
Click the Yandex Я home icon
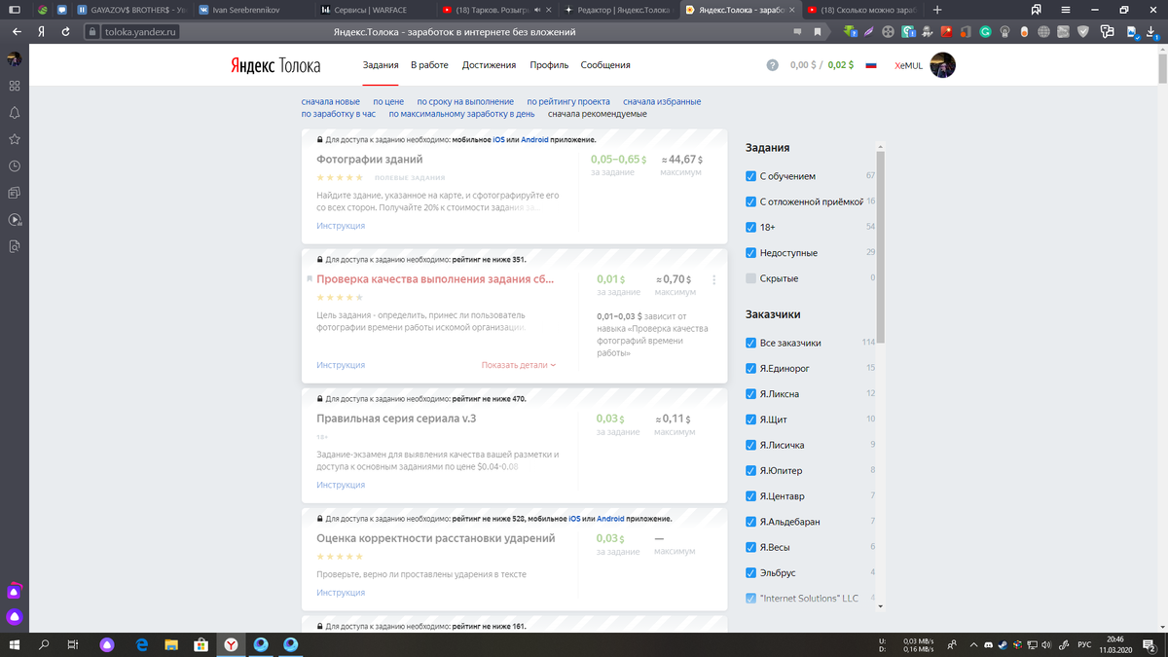(41, 31)
